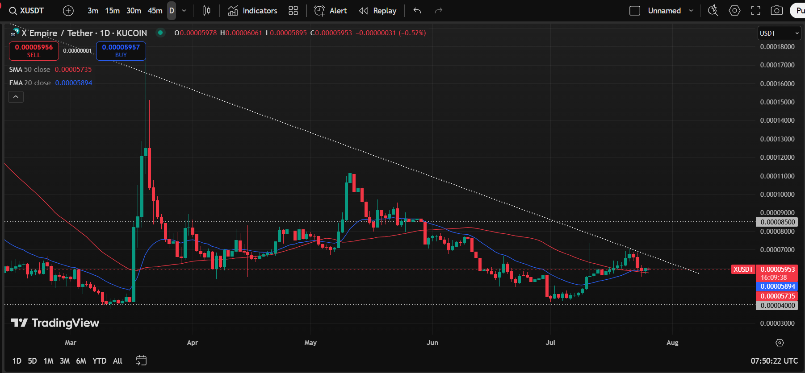Collapse the indicator legend with the chevron
The image size is (805, 373).
pyautogui.click(x=16, y=96)
